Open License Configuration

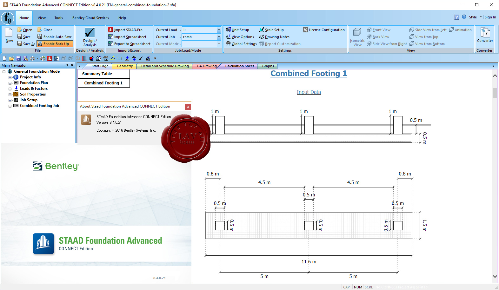324,30
